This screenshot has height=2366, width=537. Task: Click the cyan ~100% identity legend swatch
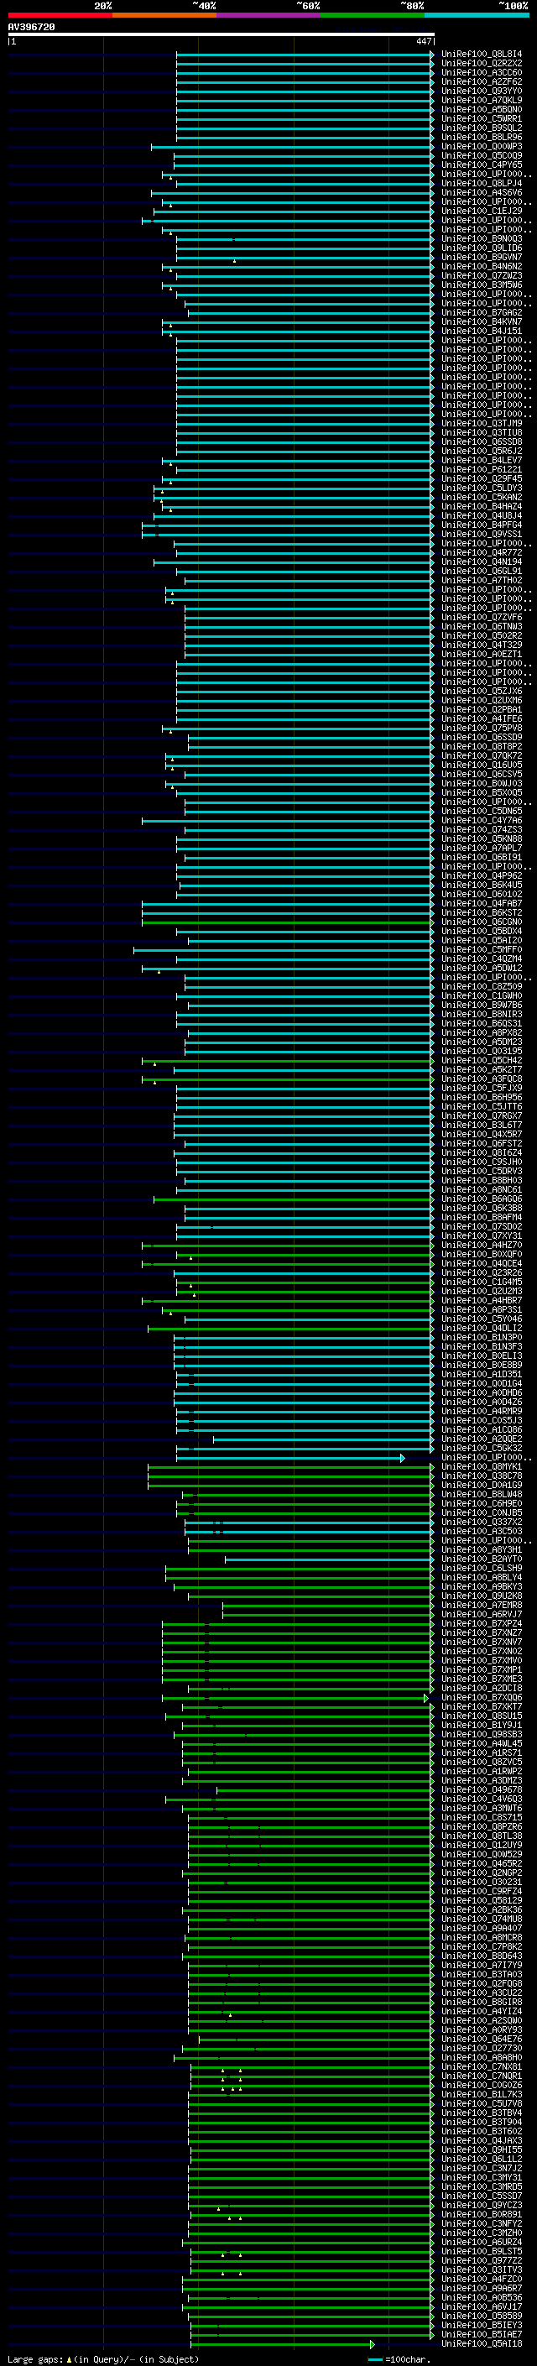(x=477, y=15)
